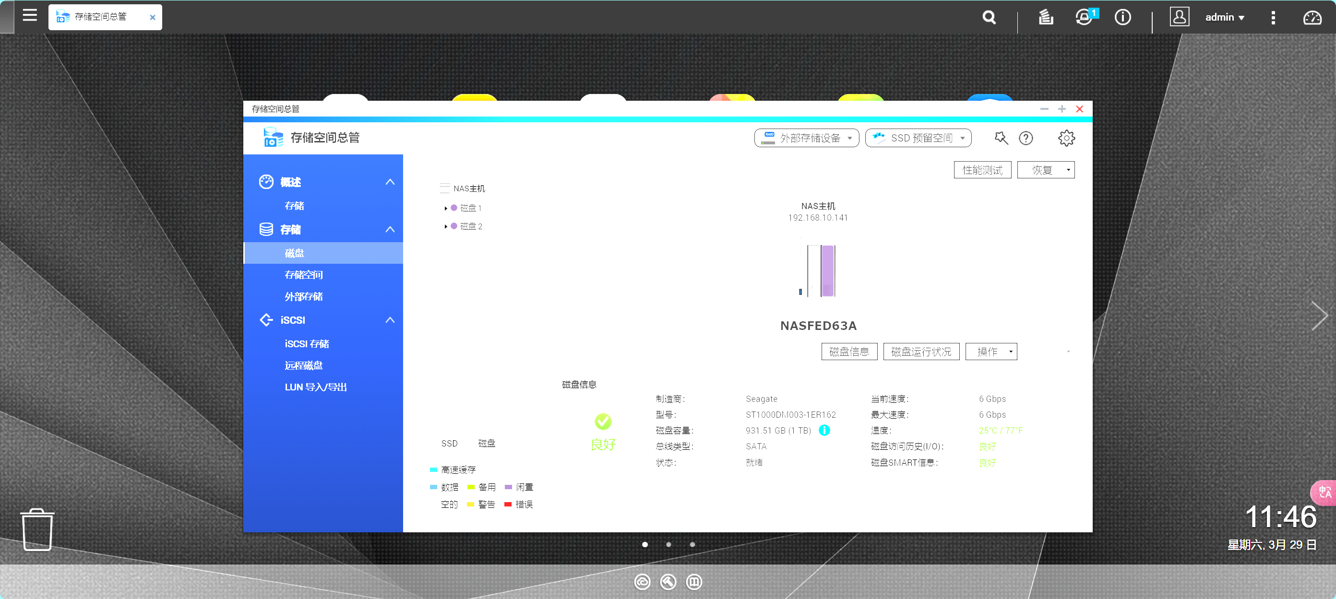This screenshot has height=599, width=1336.
Task: Open the main hamburger menu
Action: pyautogui.click(x=30, y=15)
